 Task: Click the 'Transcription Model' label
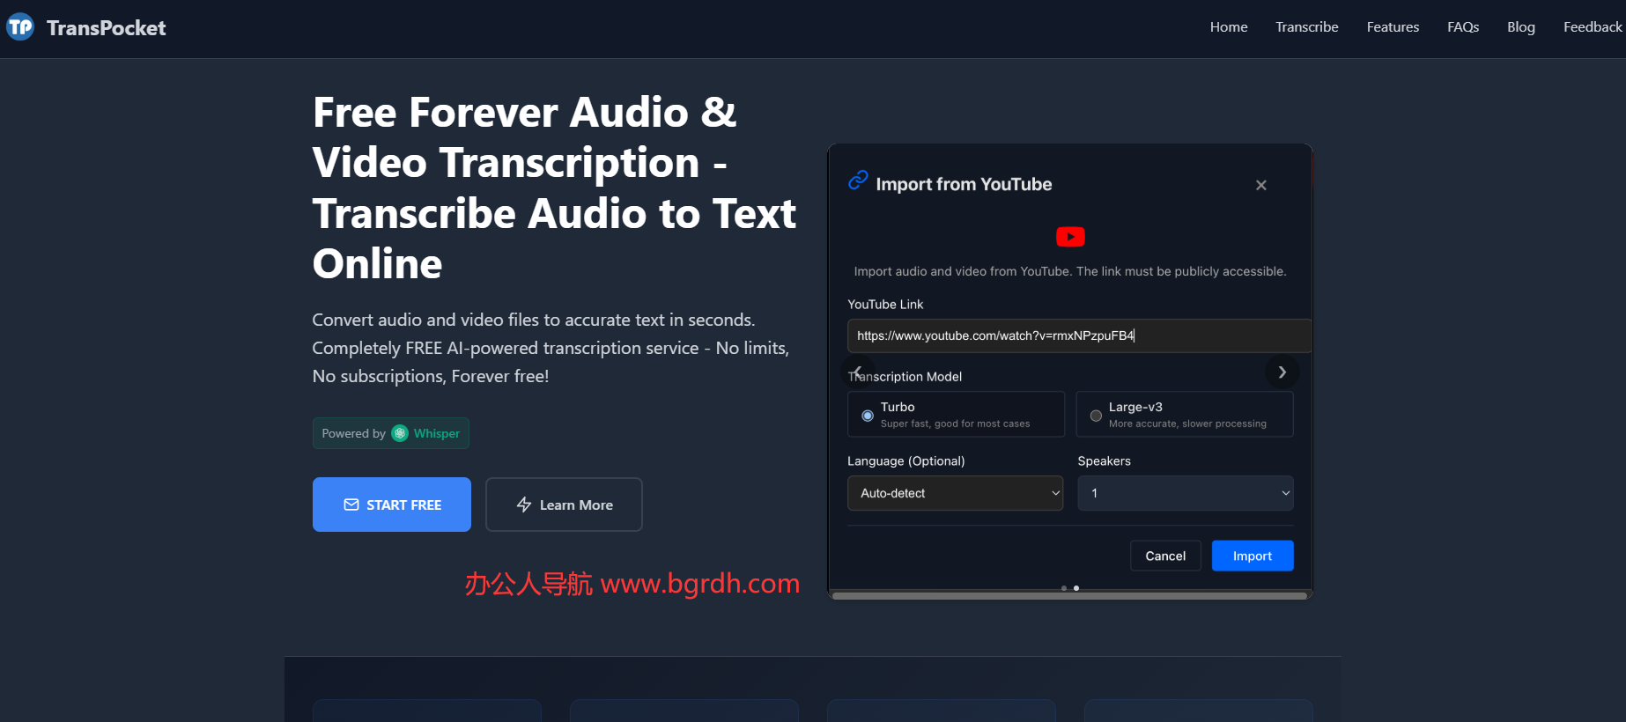click(905, 376)
